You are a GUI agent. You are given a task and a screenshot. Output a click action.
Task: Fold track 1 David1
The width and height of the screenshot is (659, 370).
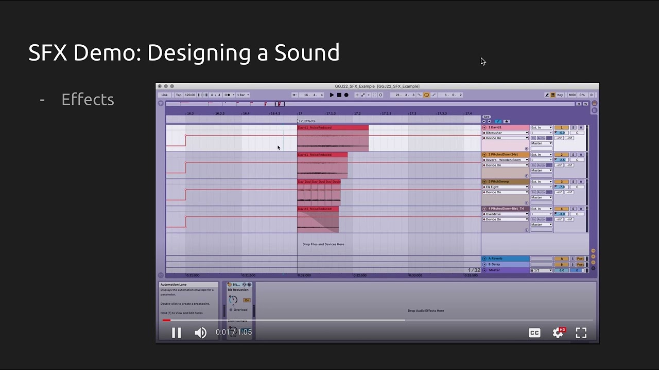pos(484,127)
